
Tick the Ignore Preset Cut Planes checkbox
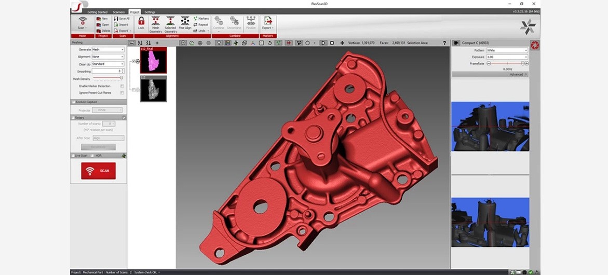(x=122, y=93)
